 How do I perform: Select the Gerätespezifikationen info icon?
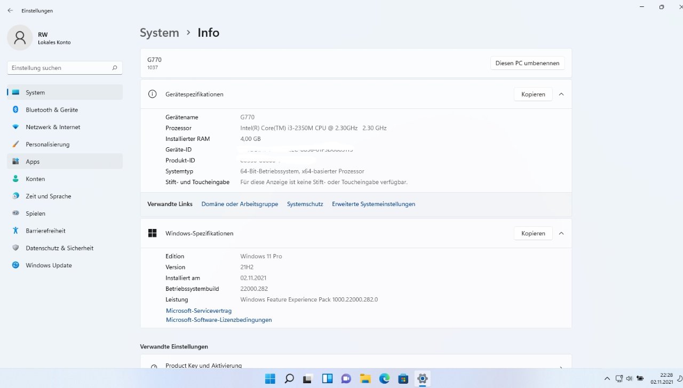click(153, 94)
